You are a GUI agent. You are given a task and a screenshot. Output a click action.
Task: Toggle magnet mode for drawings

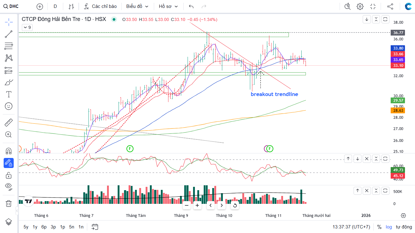click(x=9, y=151)
